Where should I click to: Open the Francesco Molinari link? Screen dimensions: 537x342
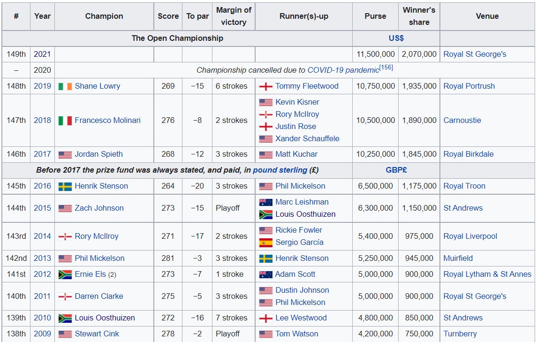[107, 120]
